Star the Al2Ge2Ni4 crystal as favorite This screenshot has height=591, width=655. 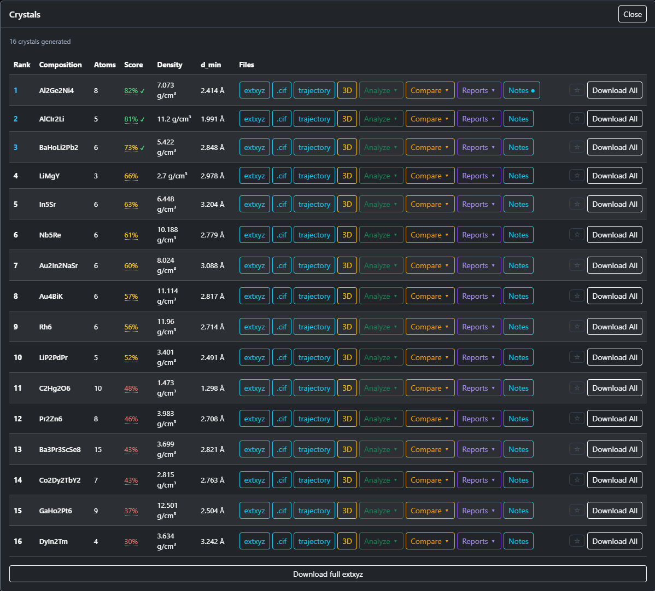click(577, 90)
